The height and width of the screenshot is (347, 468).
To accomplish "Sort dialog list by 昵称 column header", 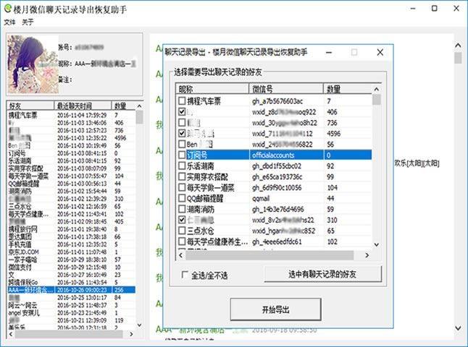I will pyautogui.click(x=212, y=89).
